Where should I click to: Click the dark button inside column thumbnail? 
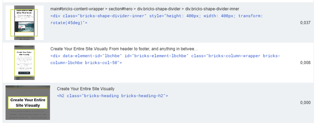coord(24,73)
